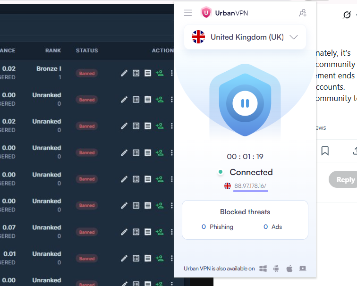Bookmark the post in the right window
Image resolution: width=357 pixels, height=286 pixels.
[325, 151]
